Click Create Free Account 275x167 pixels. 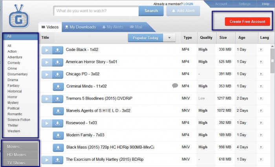tap(247, 22)
